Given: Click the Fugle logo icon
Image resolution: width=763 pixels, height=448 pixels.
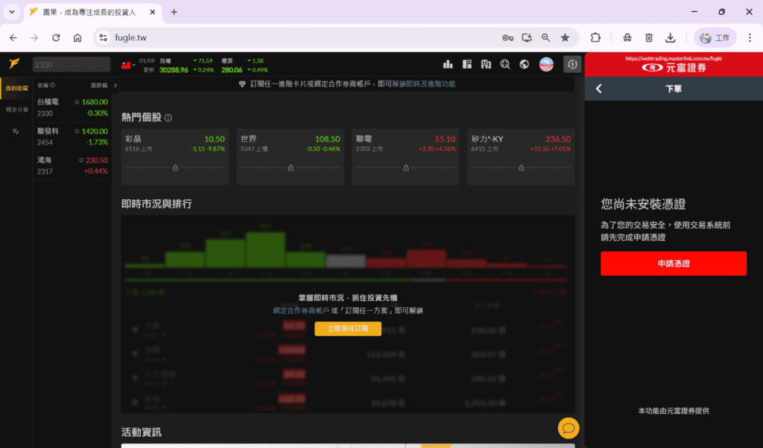Looking at the screenshot, I should tap(14, 64).
